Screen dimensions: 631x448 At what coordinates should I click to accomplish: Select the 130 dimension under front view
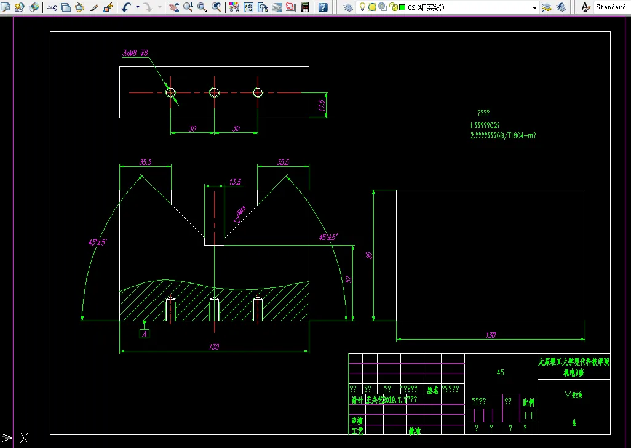[x=214, y=346]
